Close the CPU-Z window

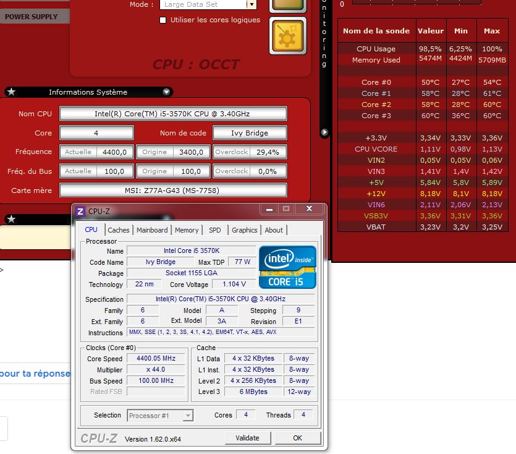pyautogui.click(x=308, y=210)
